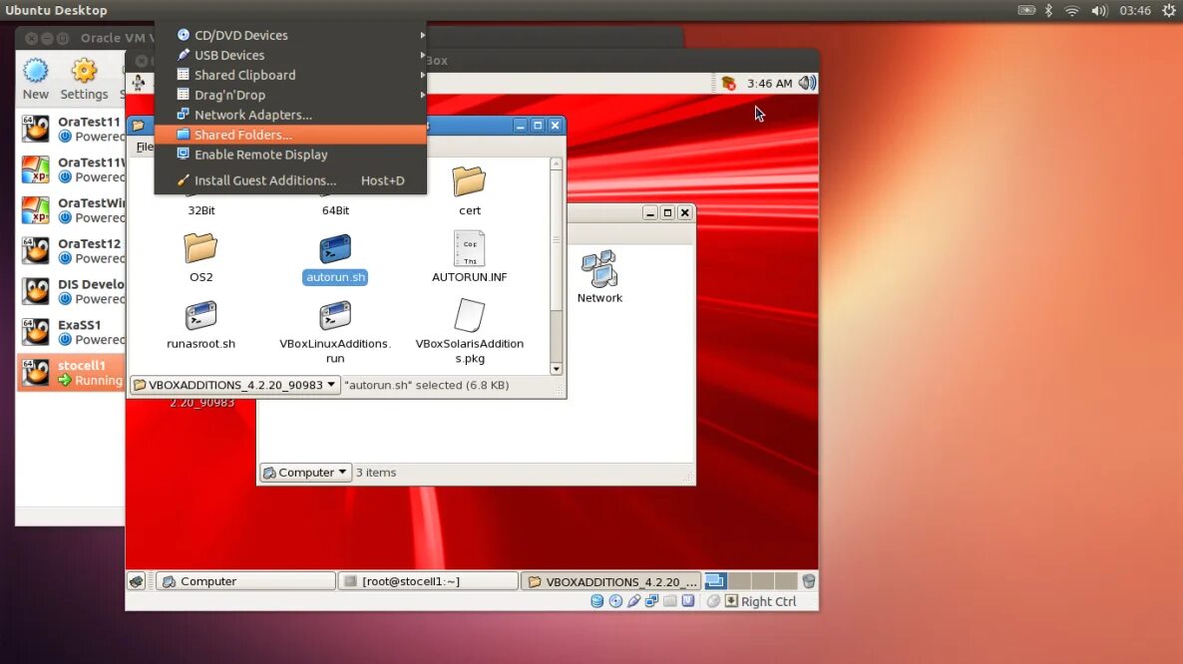The image size is (1183, 664).
Task: Switch to root@stocell1 terminal taskbar button
Action: (428, 581)
